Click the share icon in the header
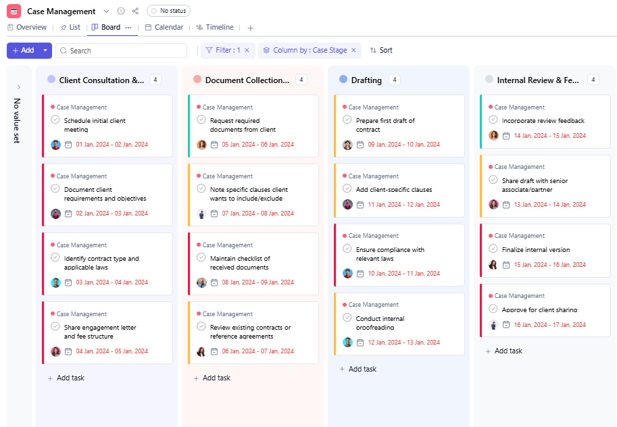This screenshot has width=617, height=427. click(x=135, y=11)
